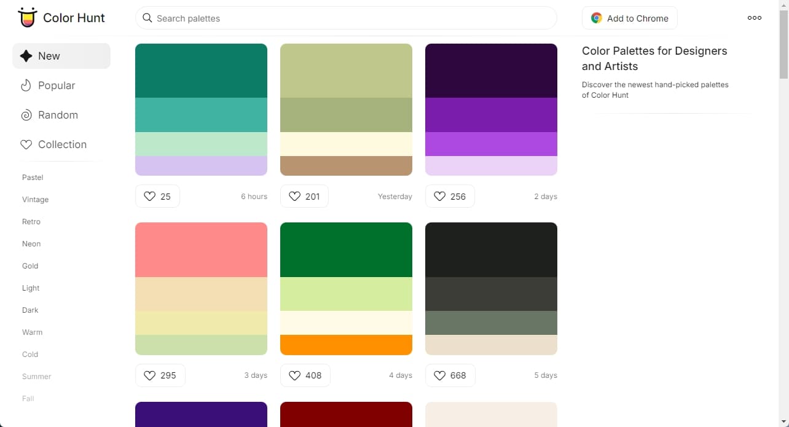Filter by the Cold tag

(x=30, y=355)
